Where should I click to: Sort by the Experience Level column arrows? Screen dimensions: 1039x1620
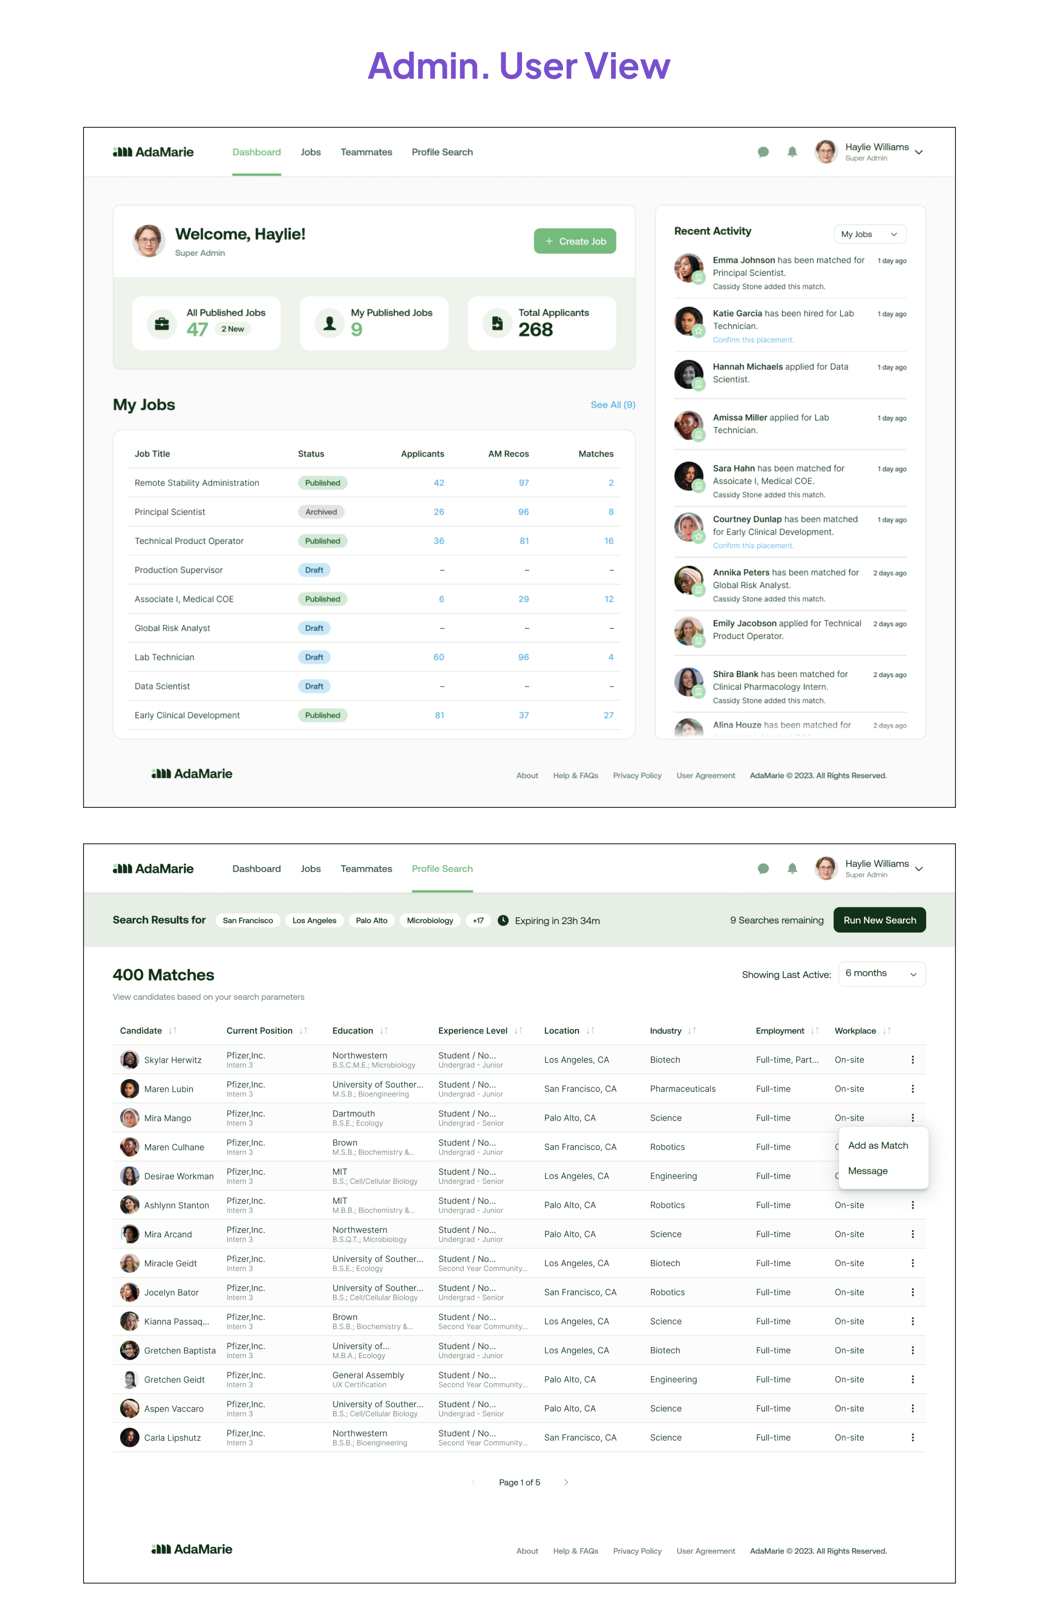coord(518,1031)
